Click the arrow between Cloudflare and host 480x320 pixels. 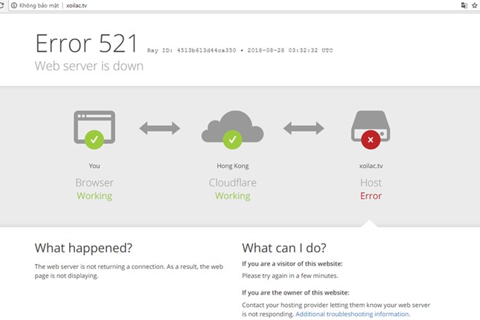303,129
